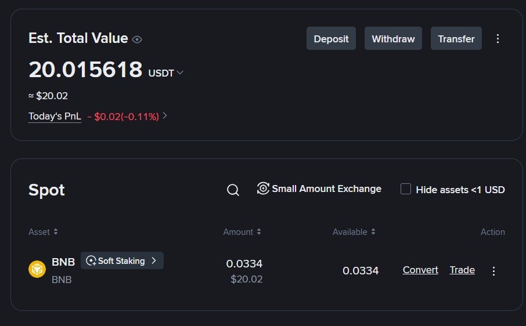Click the Spot section heading
The width and height of the screenshot is (526, 326).
(46, 190)
